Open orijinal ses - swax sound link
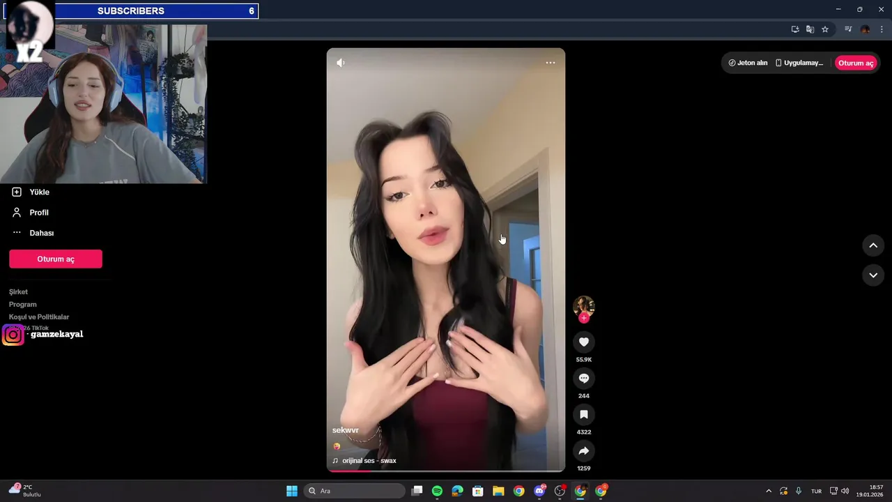The image size is (892, 502). click(x=364, y=460)
